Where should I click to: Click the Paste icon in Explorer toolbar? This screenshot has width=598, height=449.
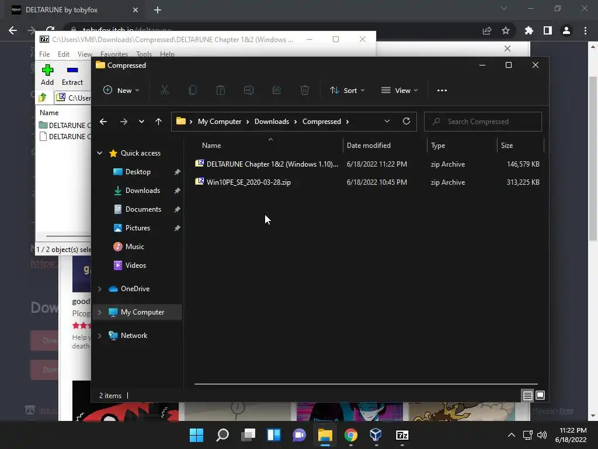coord(220,91)
